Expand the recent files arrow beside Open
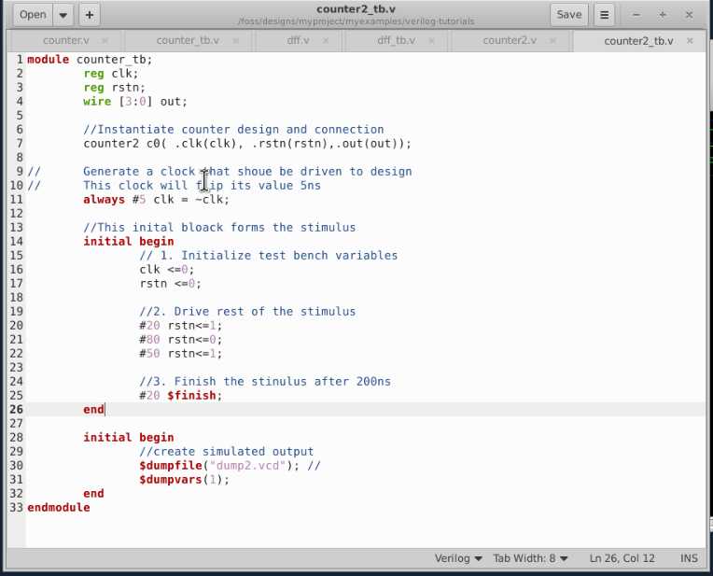The image size is (713, 576). click(x=63, y=14)
